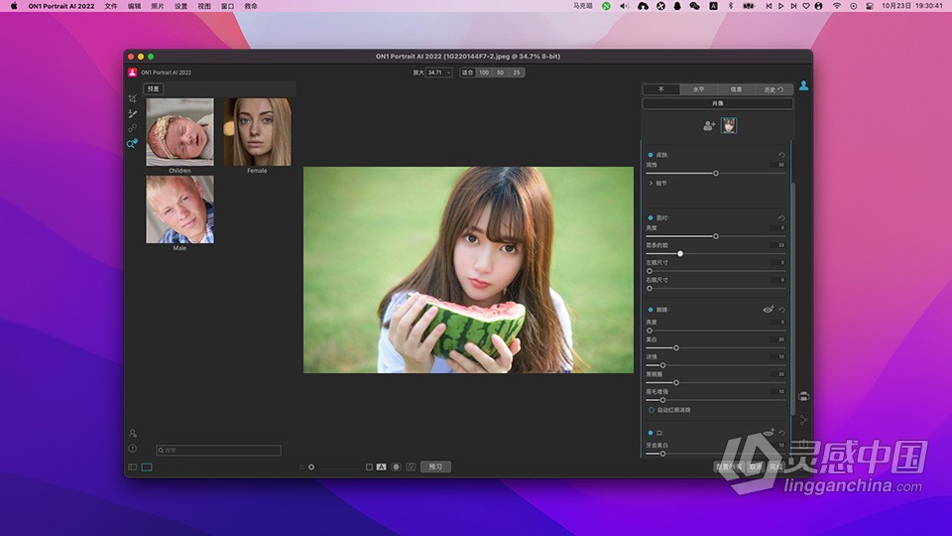Select the retouch eraser tool with two circles
The image size is (952, 536).
132,128
